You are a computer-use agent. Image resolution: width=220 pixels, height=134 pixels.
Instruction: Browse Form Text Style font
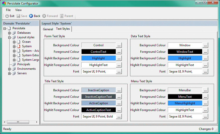point(119,71)
